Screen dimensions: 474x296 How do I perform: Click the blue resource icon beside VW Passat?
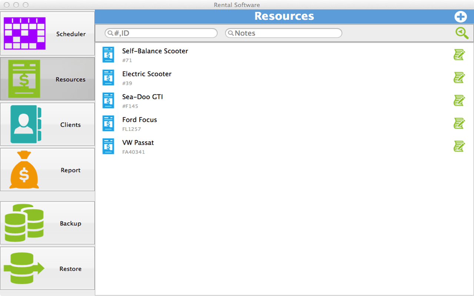pos(108,146)
